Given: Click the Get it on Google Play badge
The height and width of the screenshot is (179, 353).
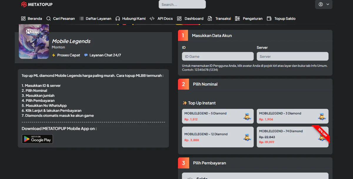Looking at the screenshot, I should [x=37, y=139].
